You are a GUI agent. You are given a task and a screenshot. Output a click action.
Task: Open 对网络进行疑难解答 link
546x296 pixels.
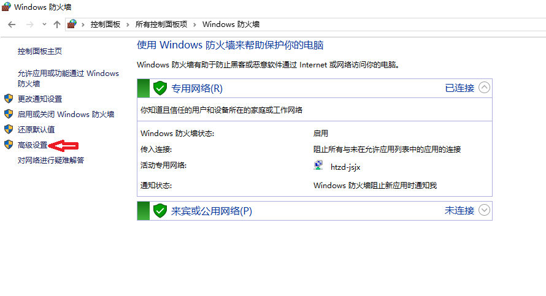(51, 161)
